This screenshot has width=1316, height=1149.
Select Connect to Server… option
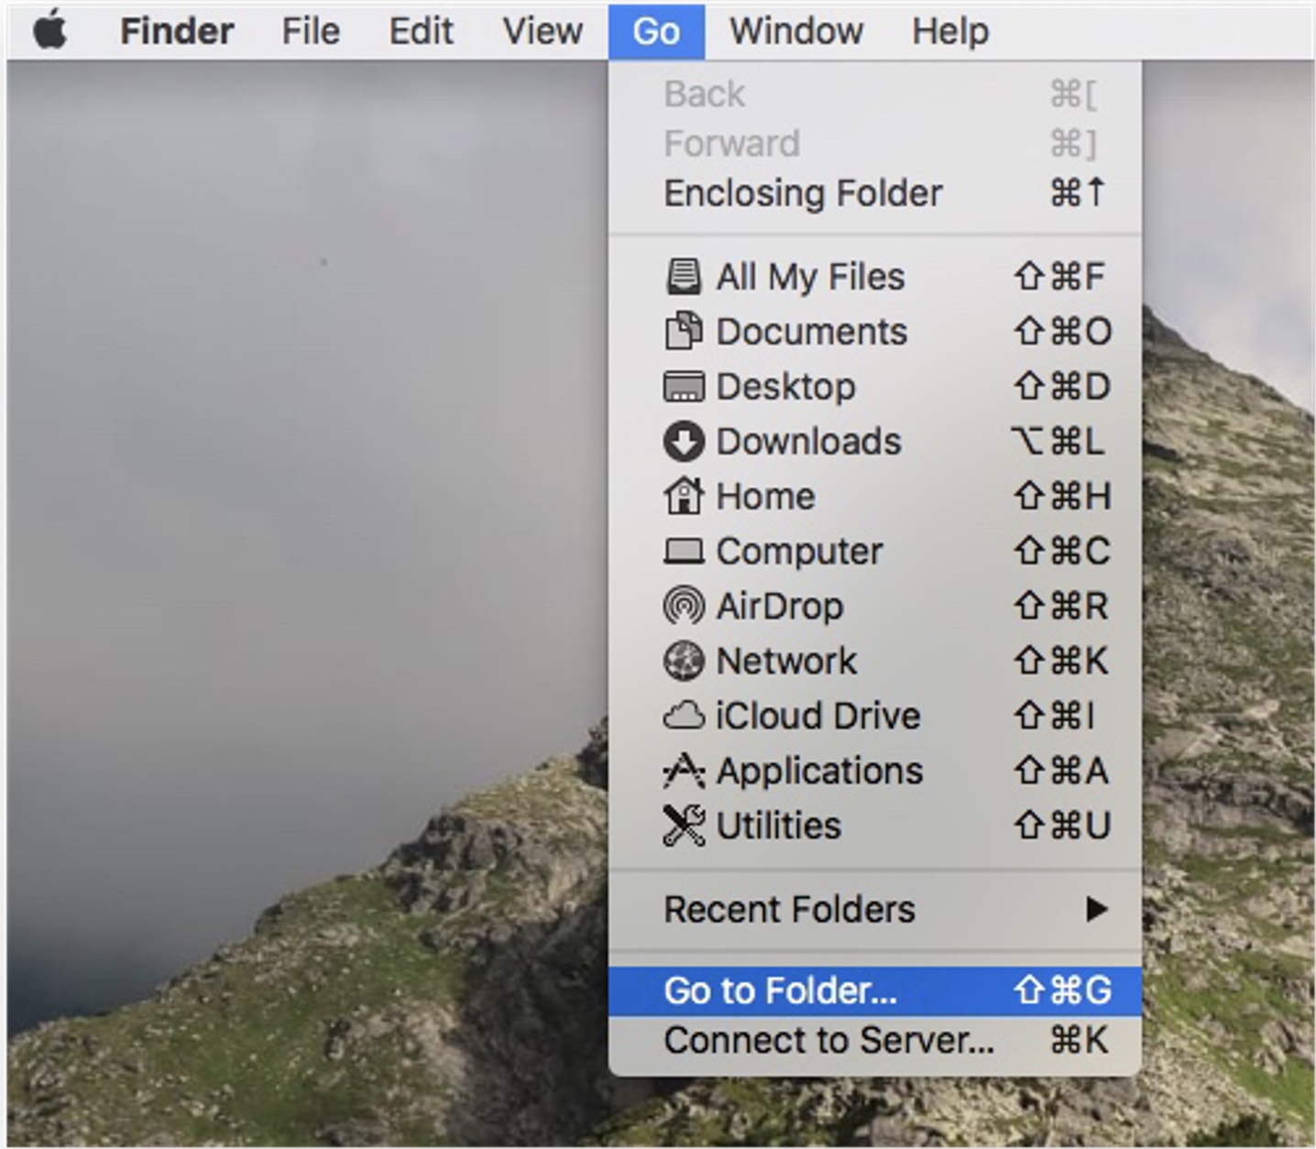pyautogui.click(x=828, y=1041)
